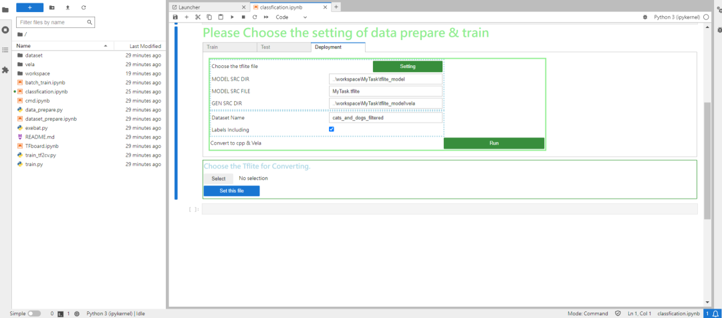Image resolution: width=722 pixels, height=318 pixels.
Task: Interrupt the kernel using stop icon
Action: click(x=243, y=17)
